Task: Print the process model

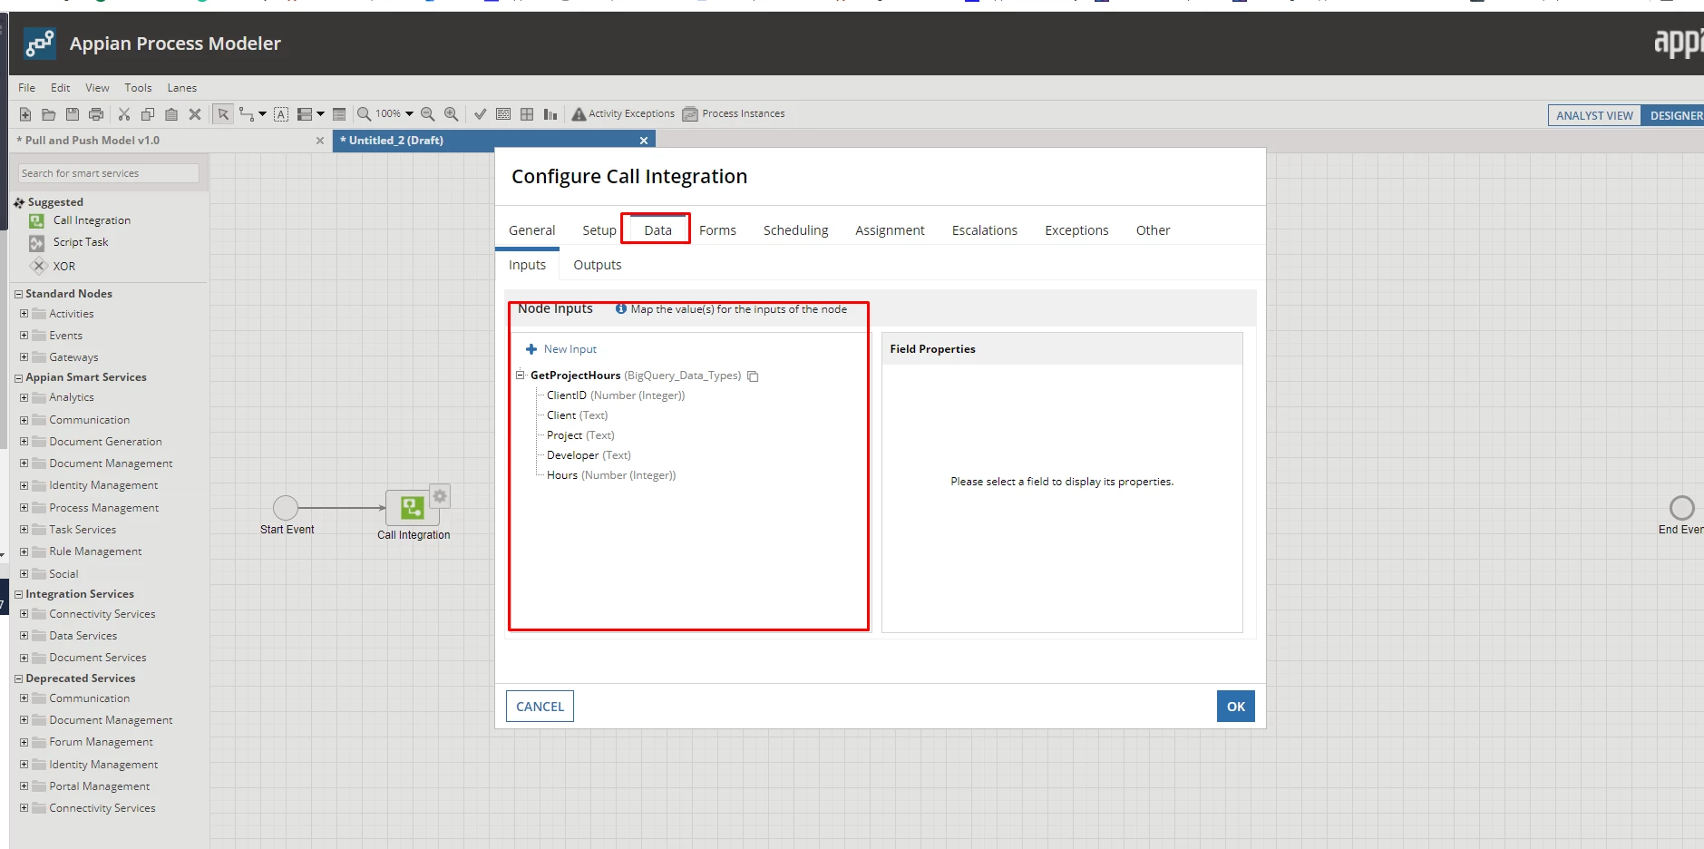Action: [x=96, y=114]
